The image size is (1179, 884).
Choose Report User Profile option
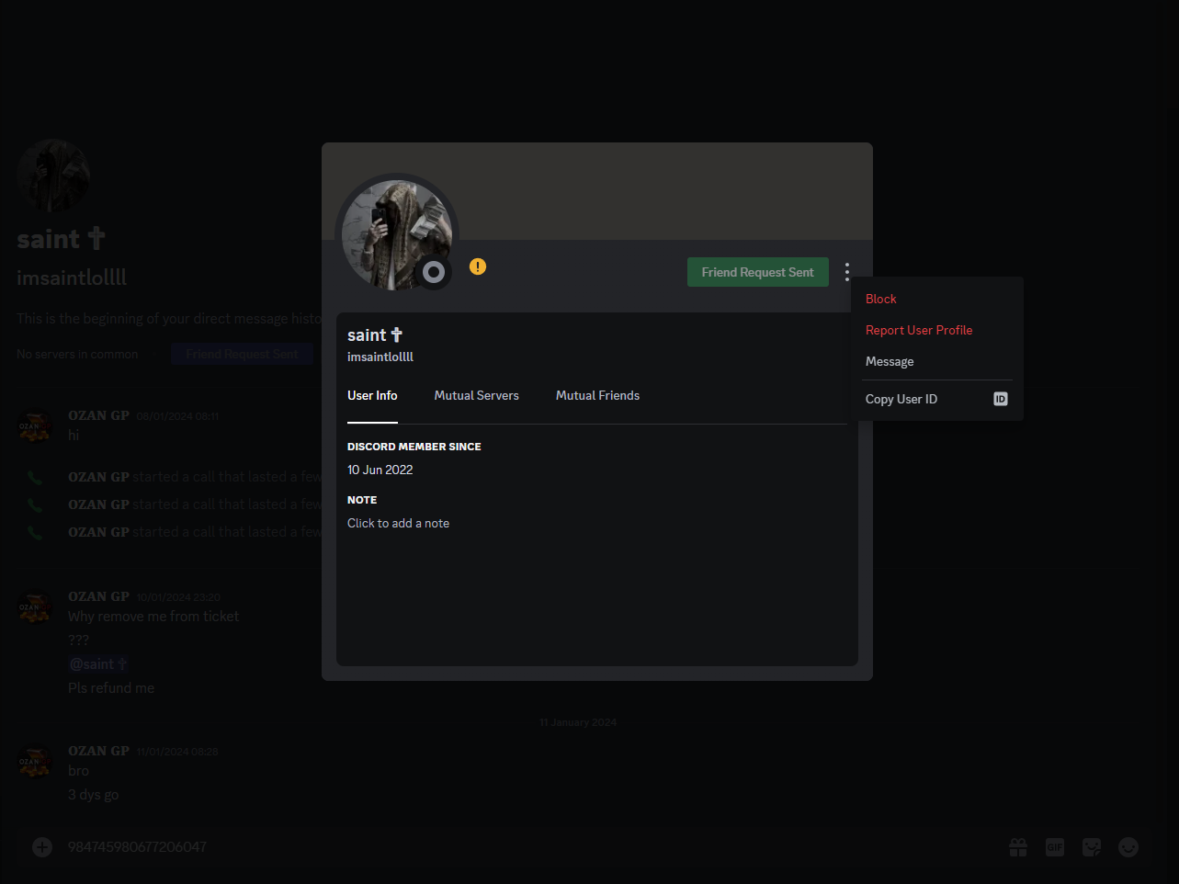click(x=938, y=330)
